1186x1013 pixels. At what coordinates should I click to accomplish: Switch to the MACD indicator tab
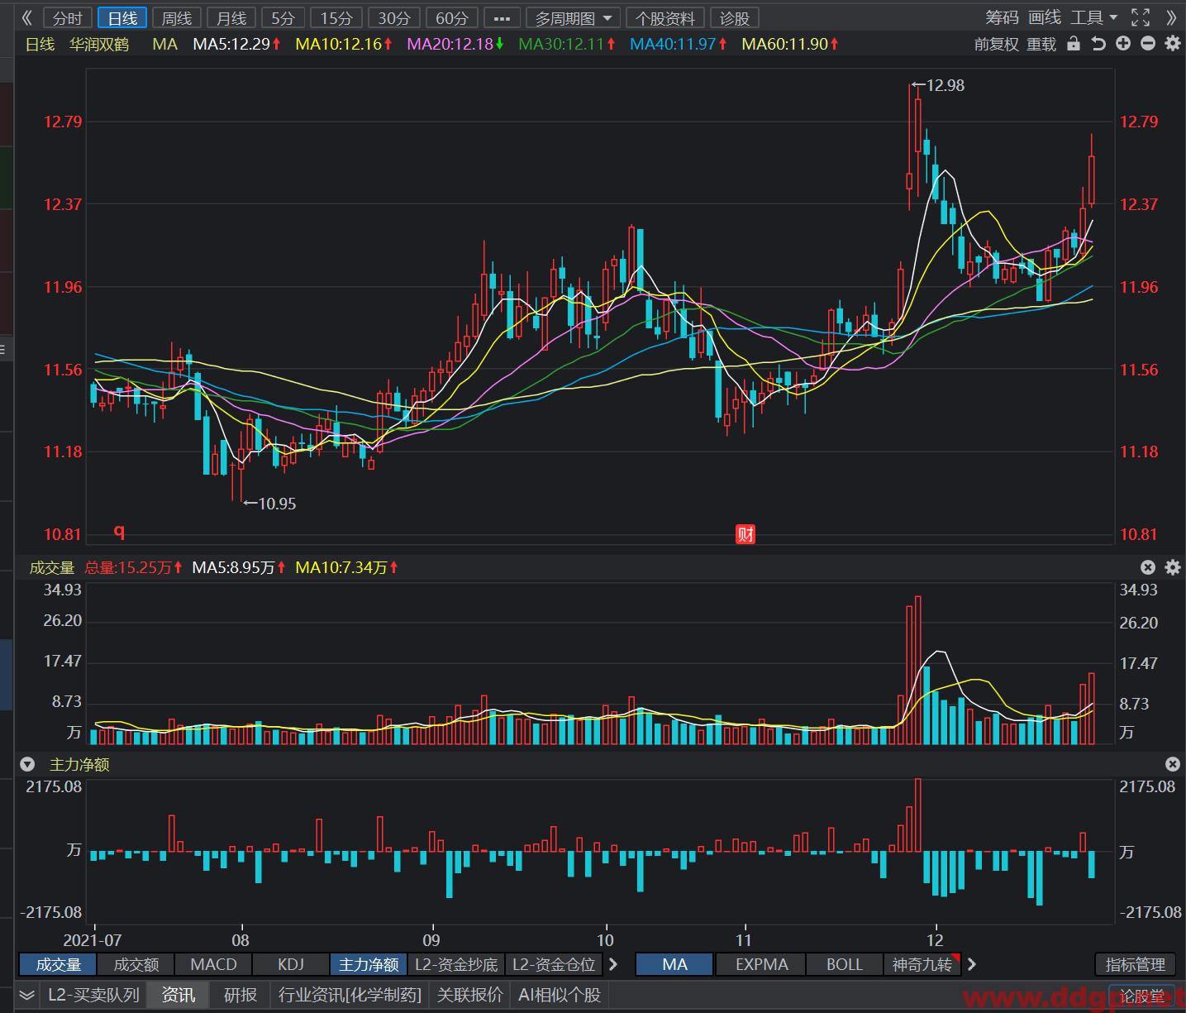pyautogui.click(x=213, y=964)
